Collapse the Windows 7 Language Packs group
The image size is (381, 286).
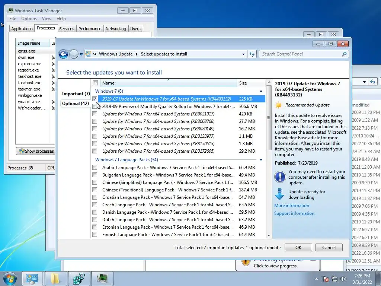pos(261,160)
